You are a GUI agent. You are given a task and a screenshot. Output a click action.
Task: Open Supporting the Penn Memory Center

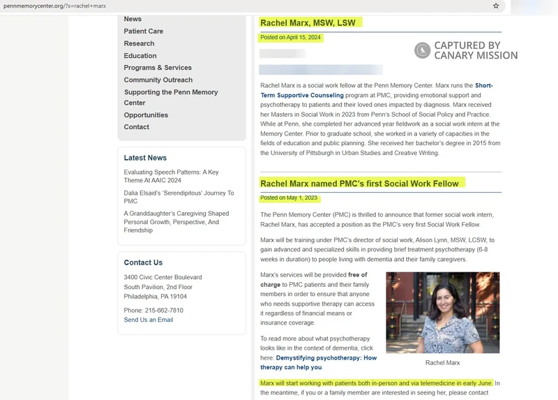171,97
